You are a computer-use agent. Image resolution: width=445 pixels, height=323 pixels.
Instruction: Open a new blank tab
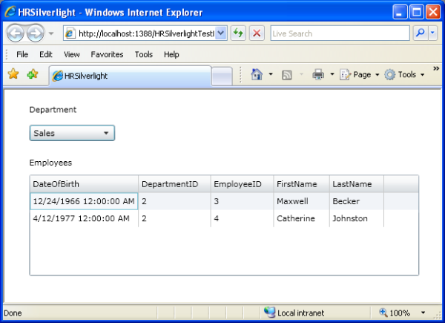point(222,76)
